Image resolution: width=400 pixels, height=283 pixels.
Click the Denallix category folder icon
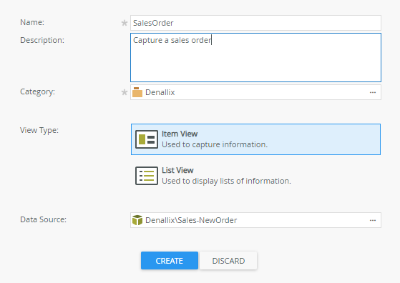137,92
